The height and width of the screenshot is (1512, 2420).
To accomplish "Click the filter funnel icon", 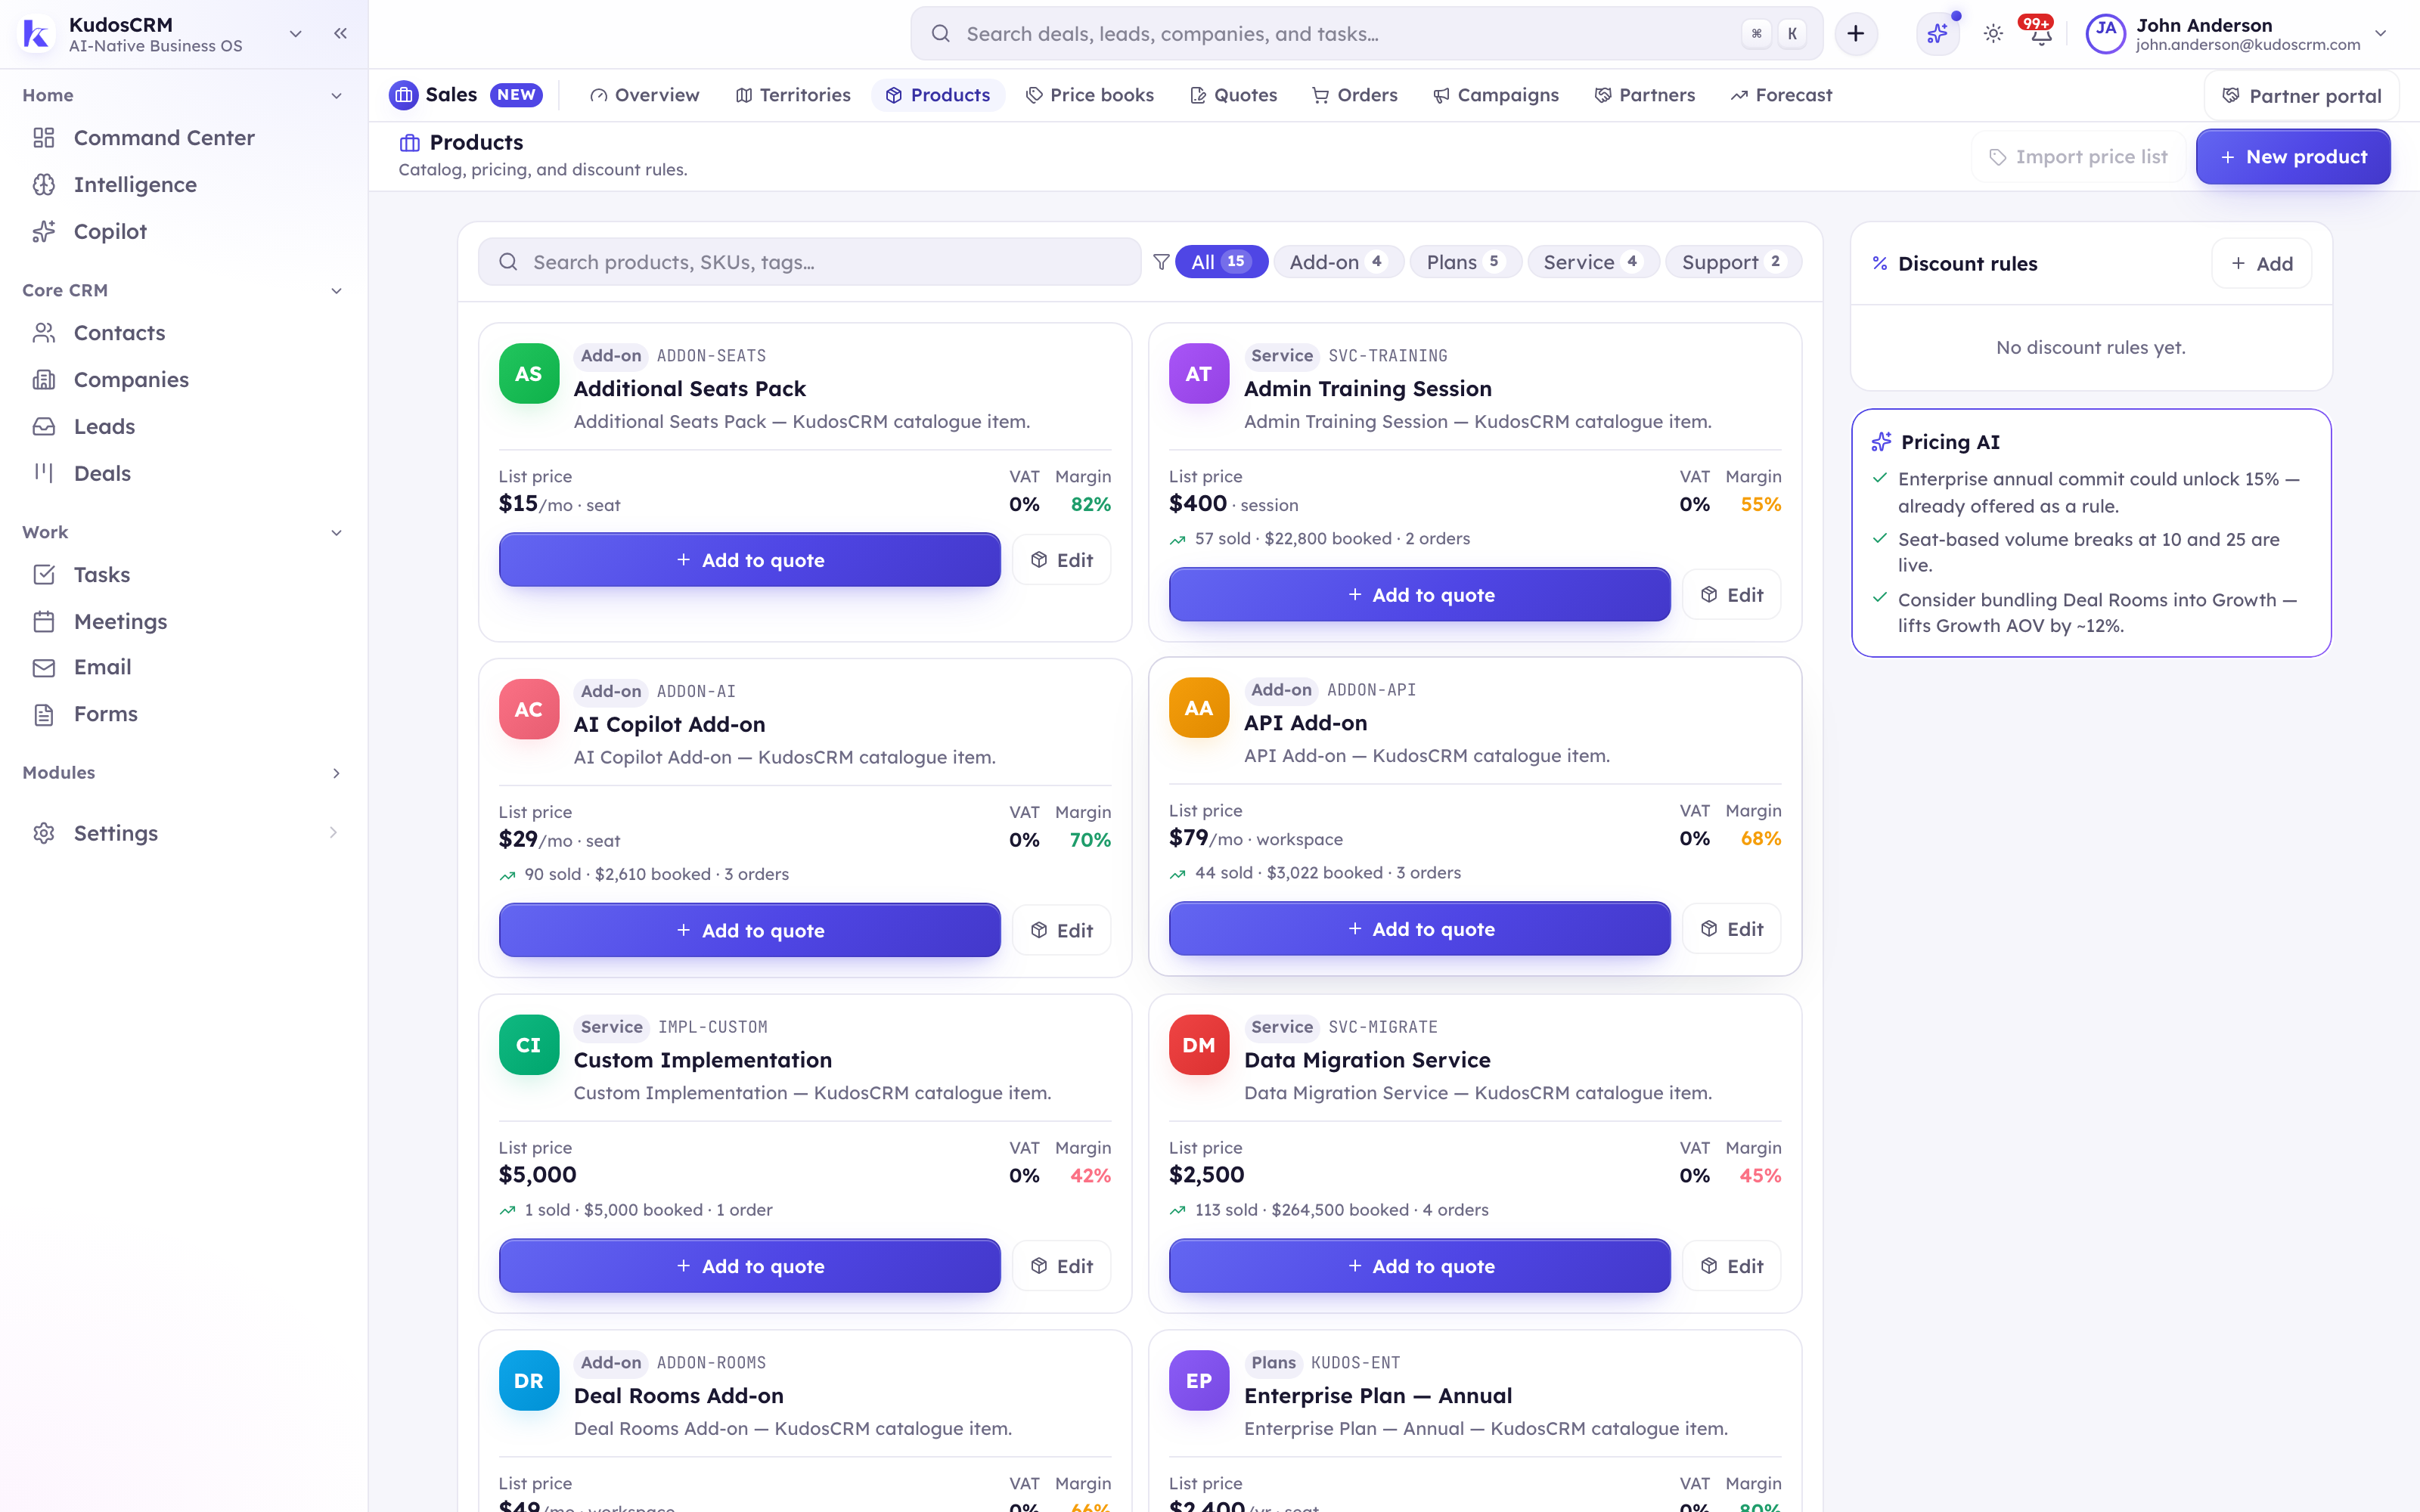I will coord(1161,262).
